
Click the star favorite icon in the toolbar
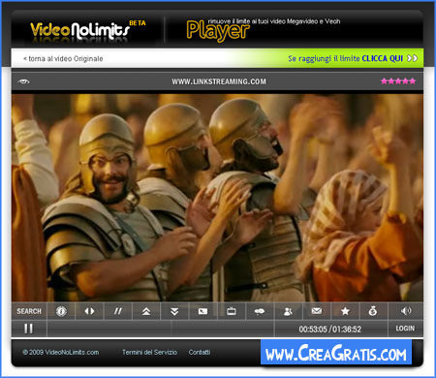pyautogui.click(x=345, y=311)
